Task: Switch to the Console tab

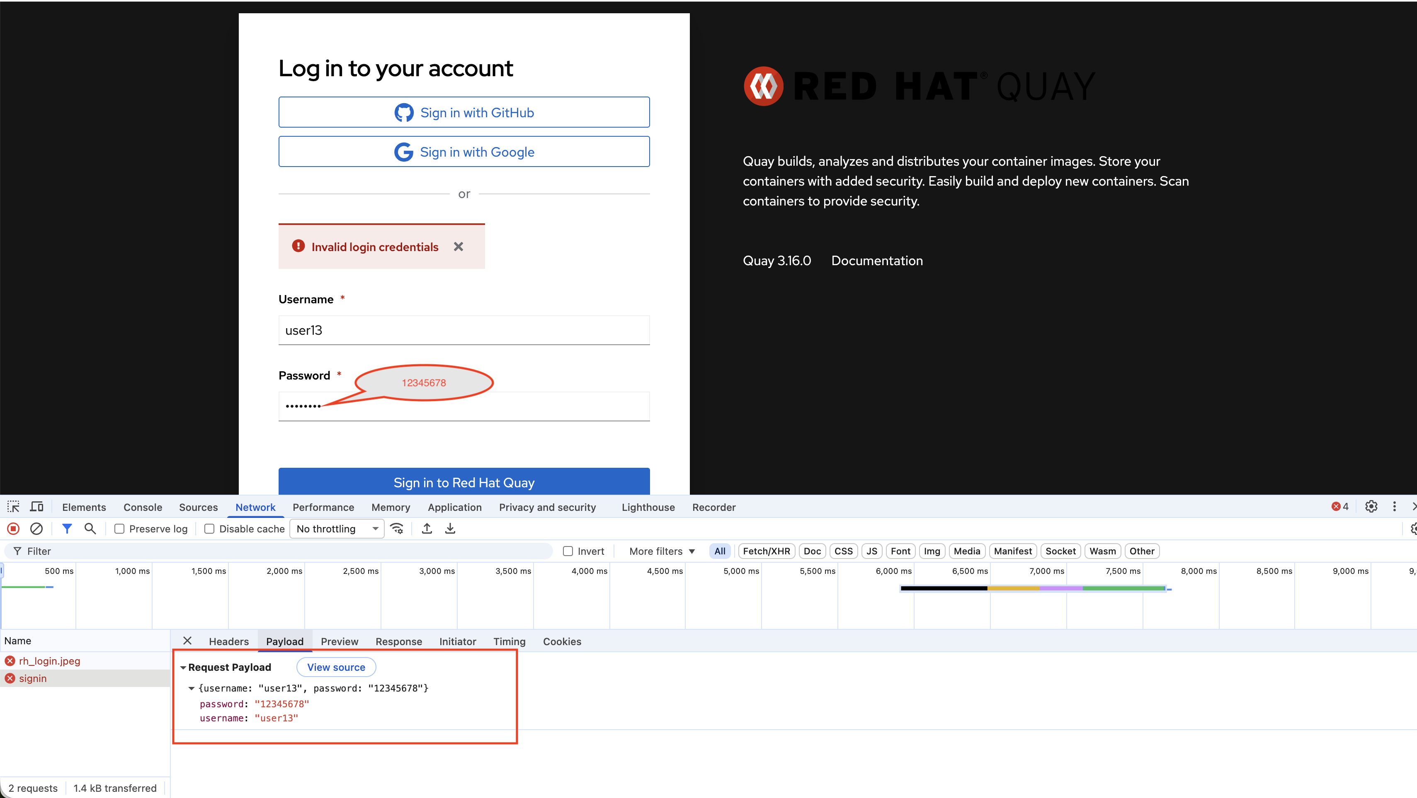Action: pos(143,507)
